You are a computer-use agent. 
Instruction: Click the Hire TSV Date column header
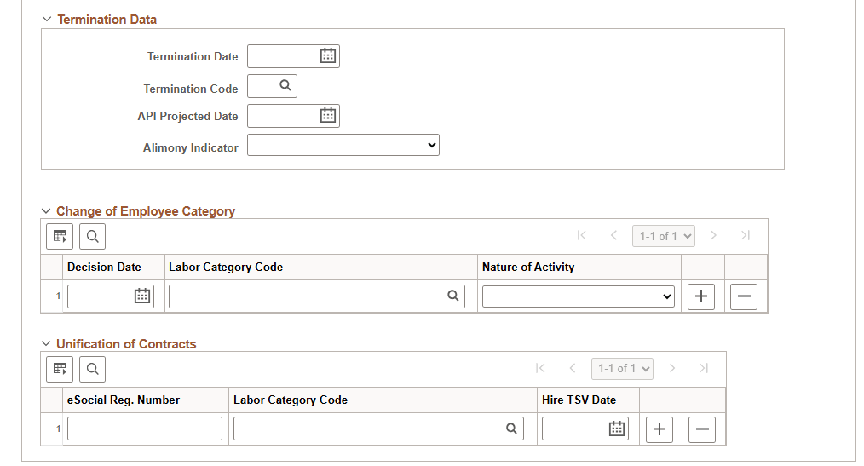click(x=579, y=400)
